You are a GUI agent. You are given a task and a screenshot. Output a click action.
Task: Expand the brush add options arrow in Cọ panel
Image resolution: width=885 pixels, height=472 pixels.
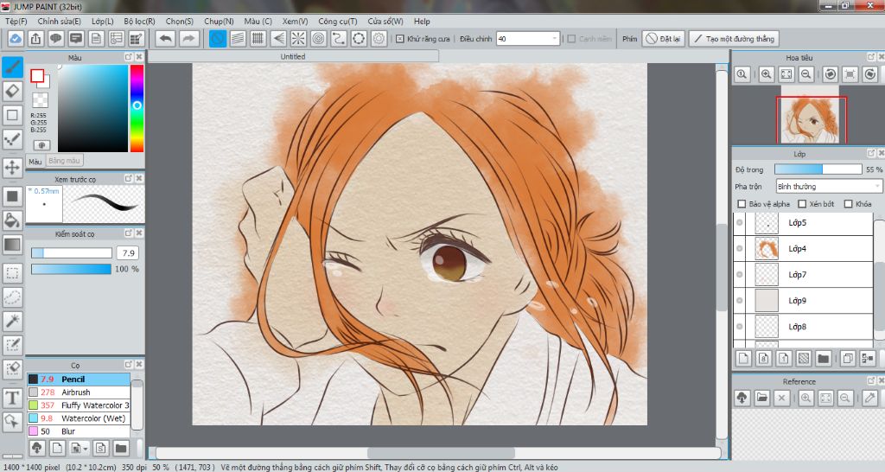click(86, 449)
